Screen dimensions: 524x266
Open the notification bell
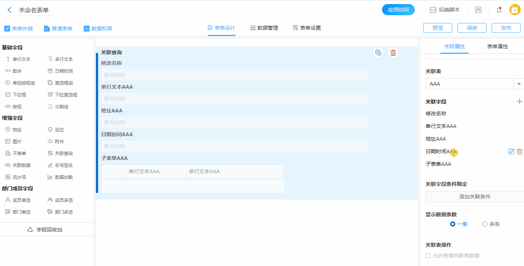pyautogui.click(x=499, y=10)
